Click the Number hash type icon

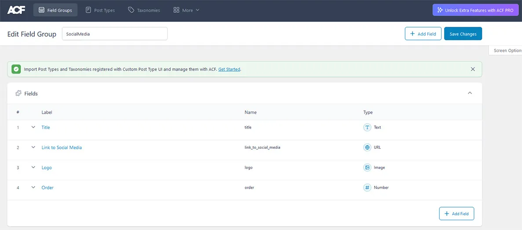tap(367, 188)
